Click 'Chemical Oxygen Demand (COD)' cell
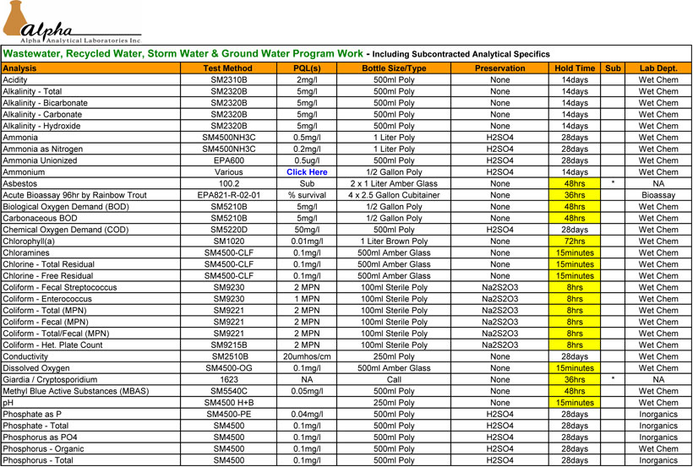693x467 pixels. 90,230
